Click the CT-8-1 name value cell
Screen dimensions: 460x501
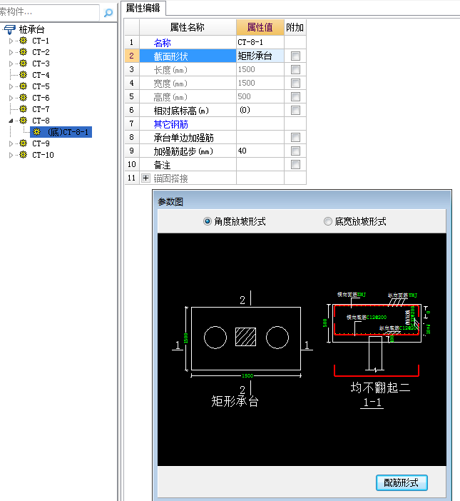tap(260, 42)
